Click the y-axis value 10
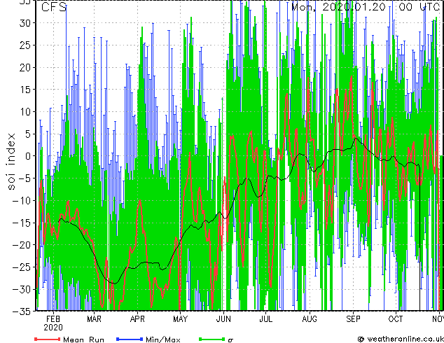This screenshot has height=343, width=444. coord(25,112)
